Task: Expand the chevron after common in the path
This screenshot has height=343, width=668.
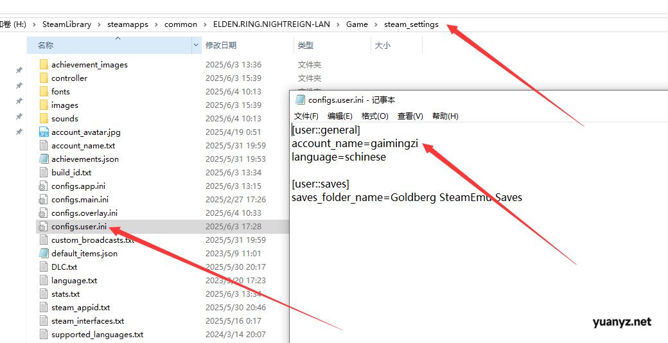Action: [x=206, y=24]
